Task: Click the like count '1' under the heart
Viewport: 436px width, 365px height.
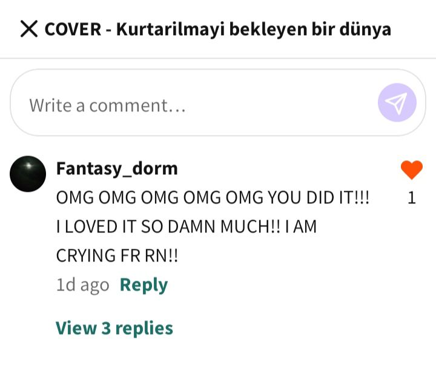Action: point(412,198)
